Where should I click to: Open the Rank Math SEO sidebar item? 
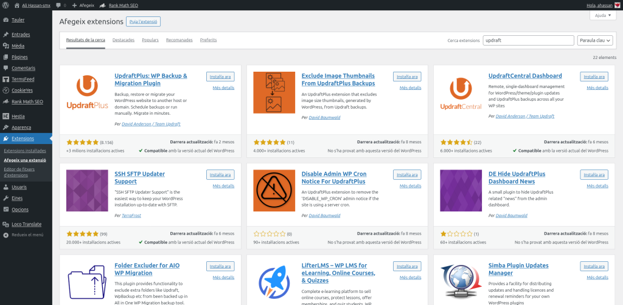[x=27, y=101]
